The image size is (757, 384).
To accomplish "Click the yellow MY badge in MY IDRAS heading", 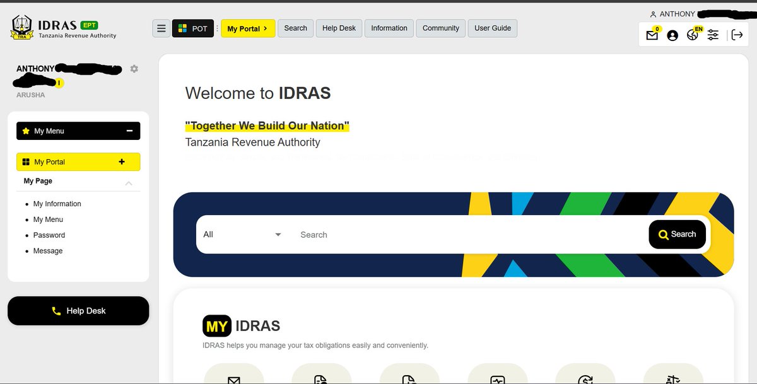I will 217,326.
